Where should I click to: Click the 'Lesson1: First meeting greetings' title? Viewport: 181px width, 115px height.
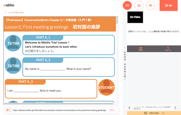click(x=36, y=27)
